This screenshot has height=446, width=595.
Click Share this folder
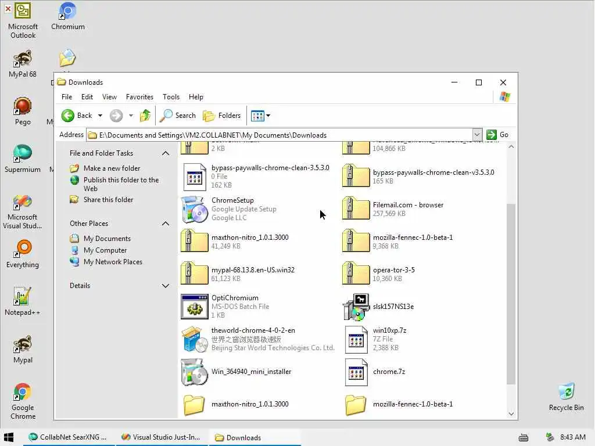108,200
